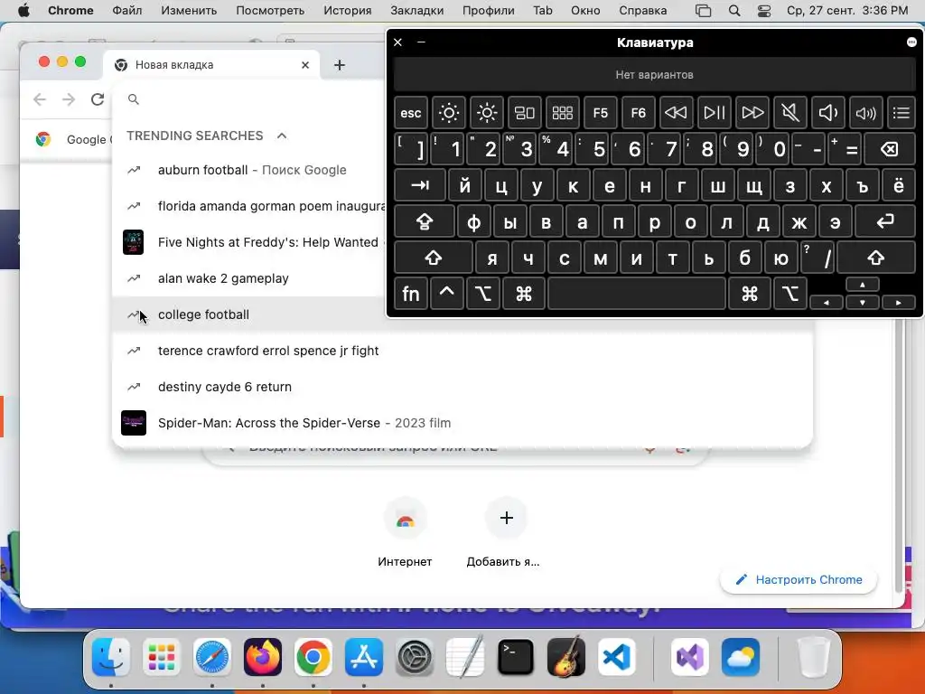Toggle the left command key on keyboard viewer
The width and height of the screenshot is (925, 694).
[523, 294]
